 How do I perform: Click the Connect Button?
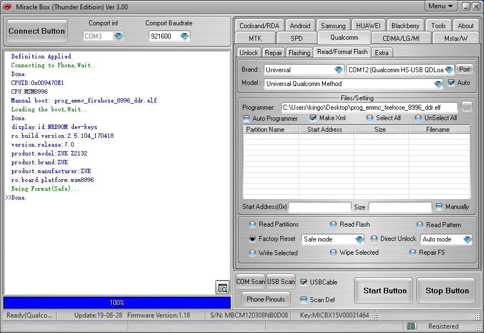[37, 31]
